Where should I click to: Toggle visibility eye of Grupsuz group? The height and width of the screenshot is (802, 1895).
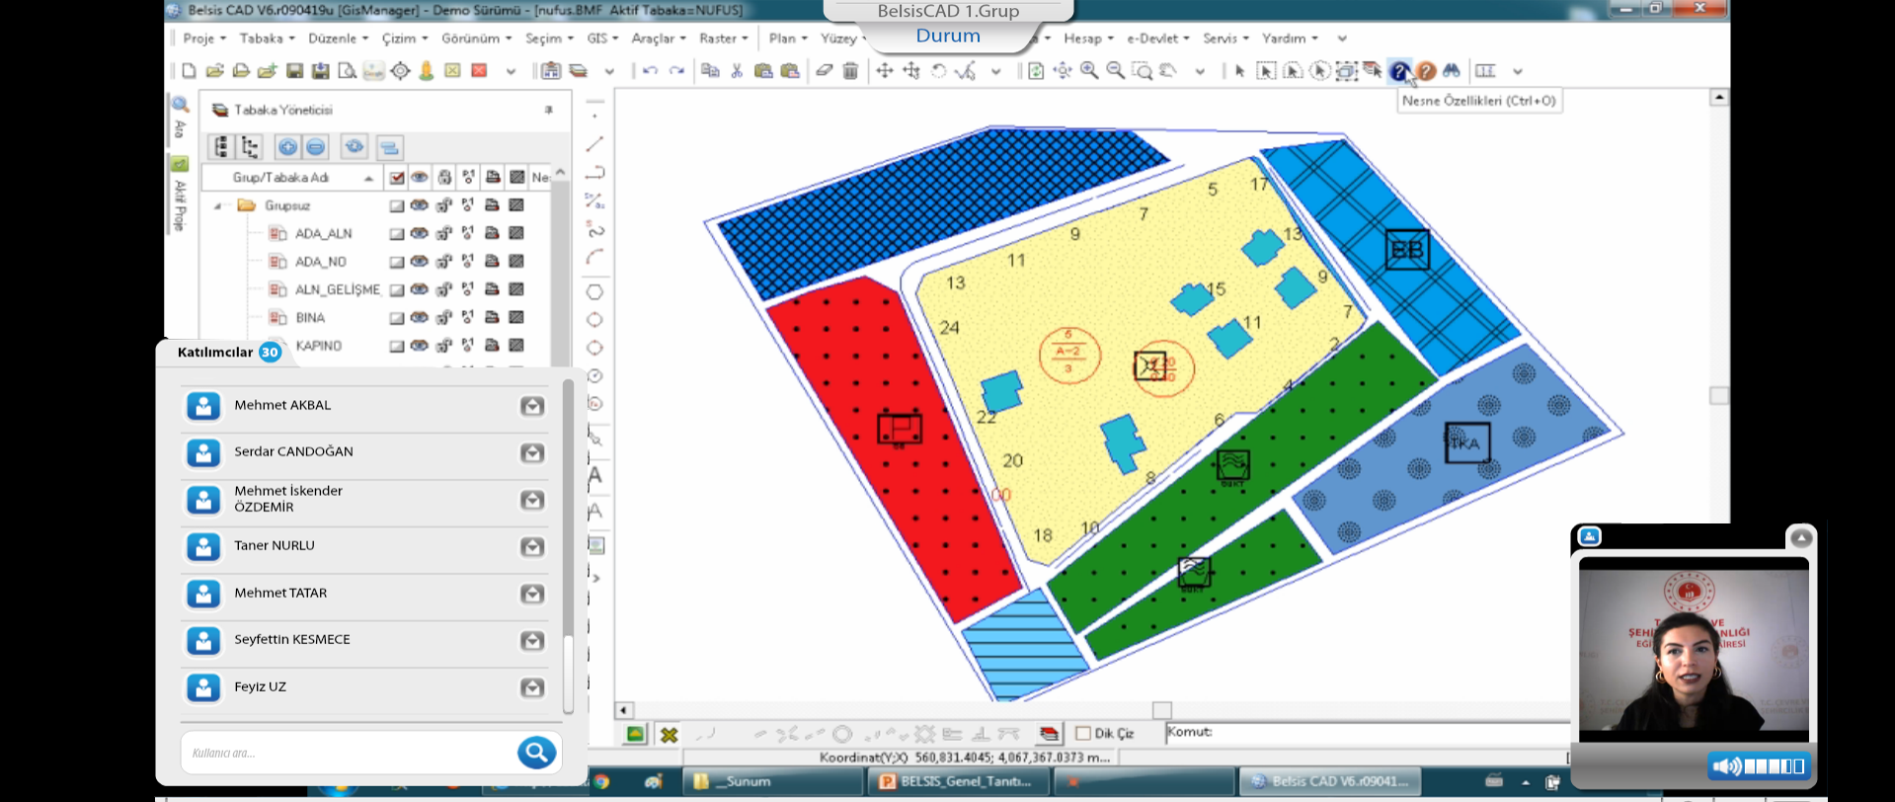[x=420, y=205]
